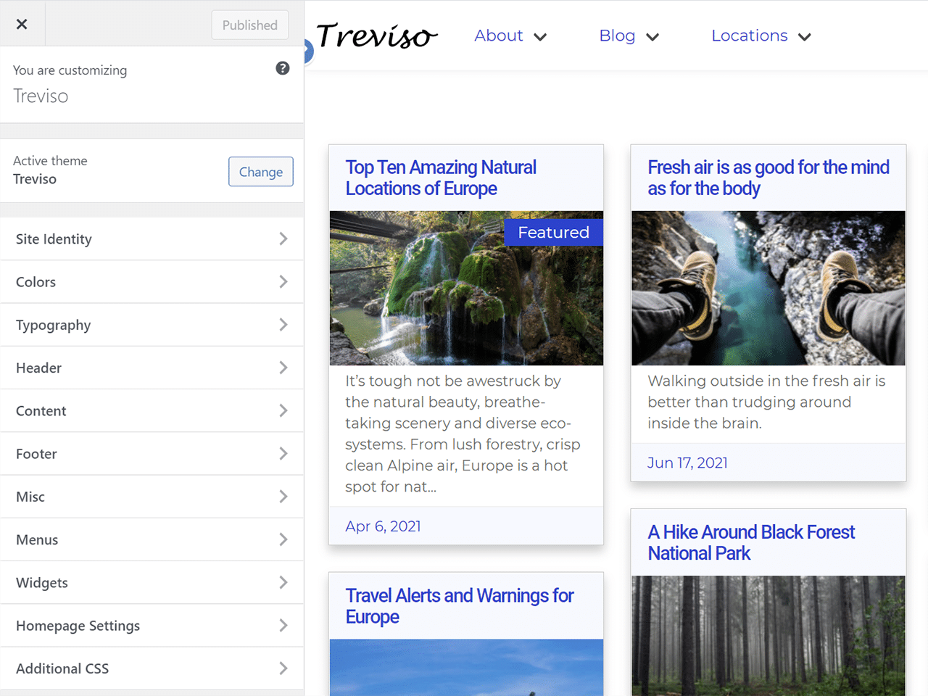
Task: Open the Typography section
Action: pos(152,325)
